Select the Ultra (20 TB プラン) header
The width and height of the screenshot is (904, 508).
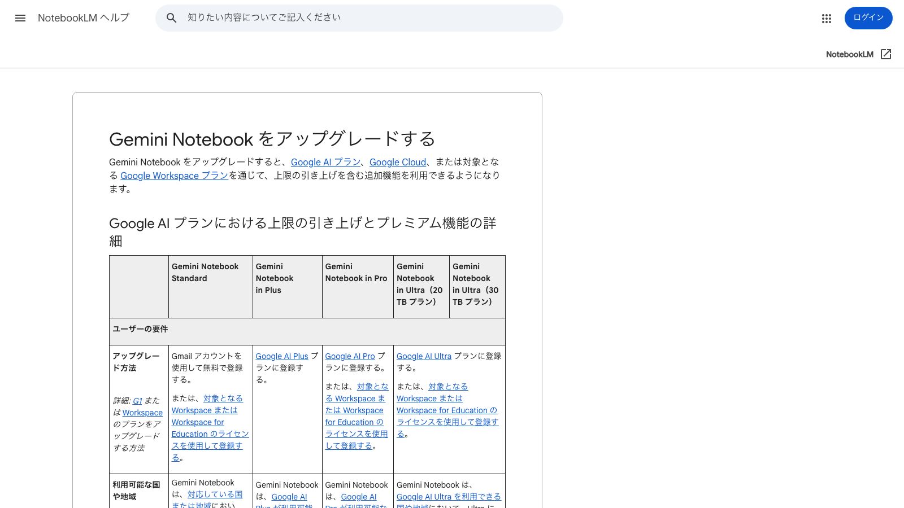[421, 287]
